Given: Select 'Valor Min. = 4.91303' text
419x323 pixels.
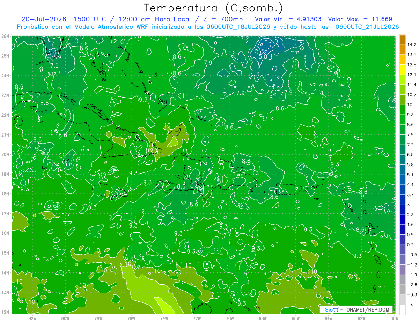Looking at the screenshot, I should click(x=288, y=19).
